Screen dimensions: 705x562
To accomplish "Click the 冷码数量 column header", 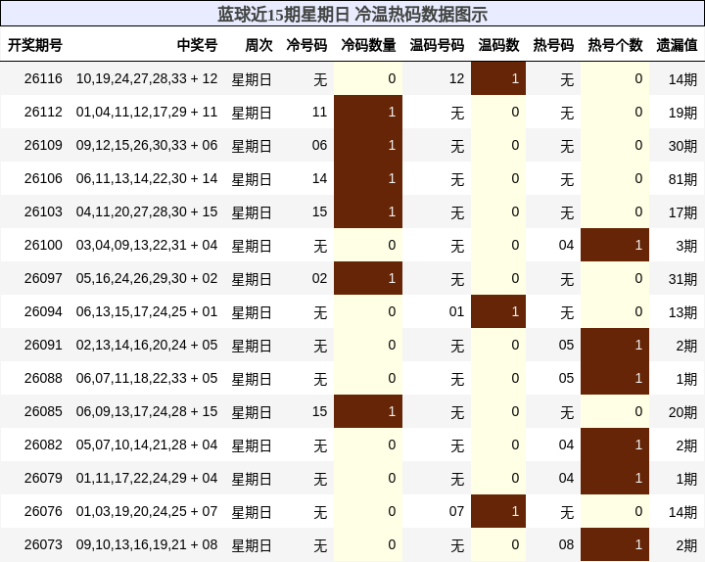I will (368, 45).
